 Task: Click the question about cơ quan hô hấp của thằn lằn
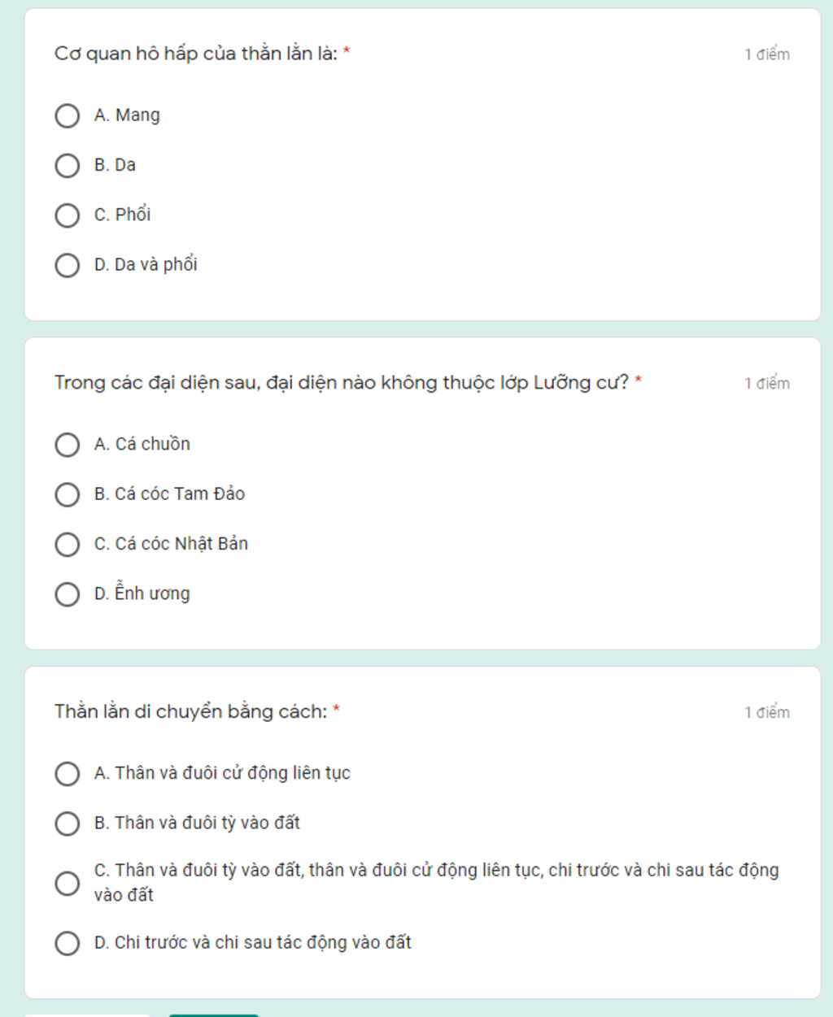[196, 54]
